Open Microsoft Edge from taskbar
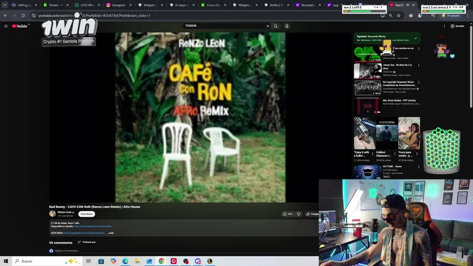The image size is (473, 266). (125, 261)
